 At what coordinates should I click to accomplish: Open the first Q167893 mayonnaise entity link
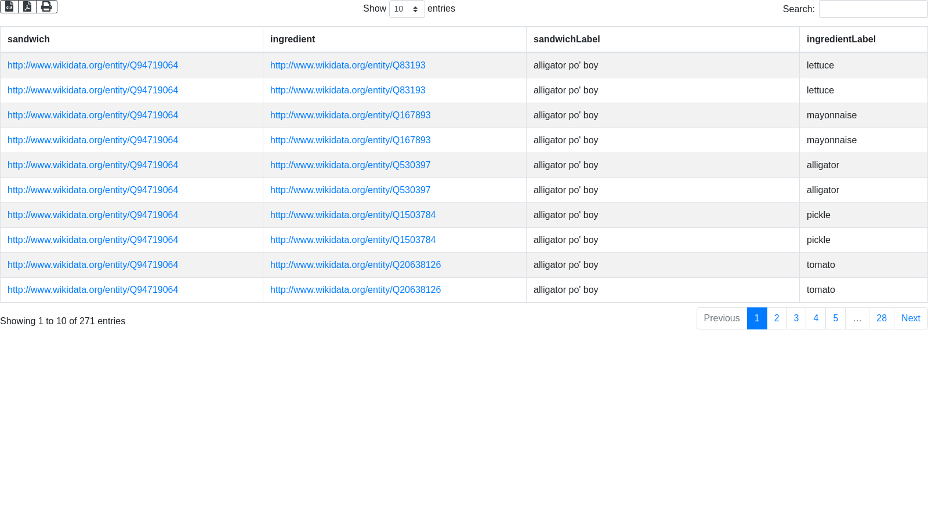pos(350,115)
